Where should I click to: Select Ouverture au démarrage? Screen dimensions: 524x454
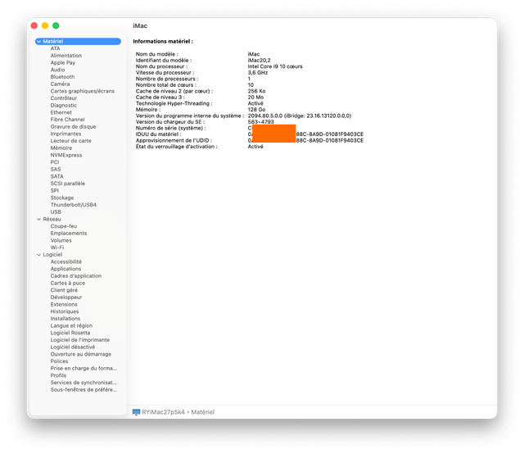click(81, 354)
